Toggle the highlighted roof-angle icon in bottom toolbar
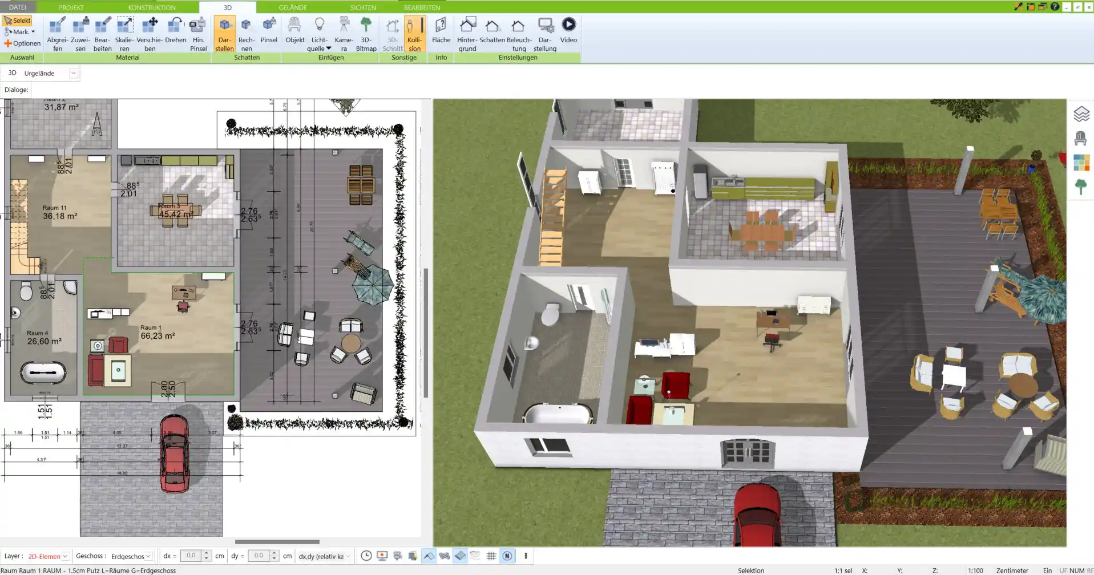Screen dimensions: 1094x575 click(x=429, y=556)
